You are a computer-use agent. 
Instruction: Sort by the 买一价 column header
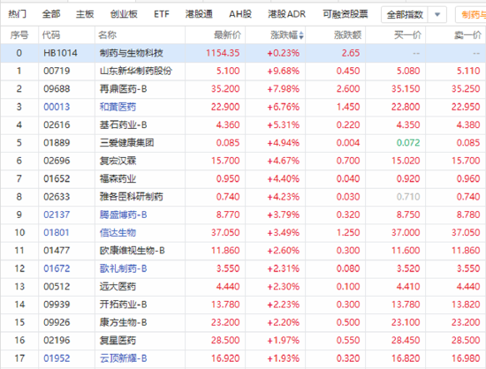point(407,35)
